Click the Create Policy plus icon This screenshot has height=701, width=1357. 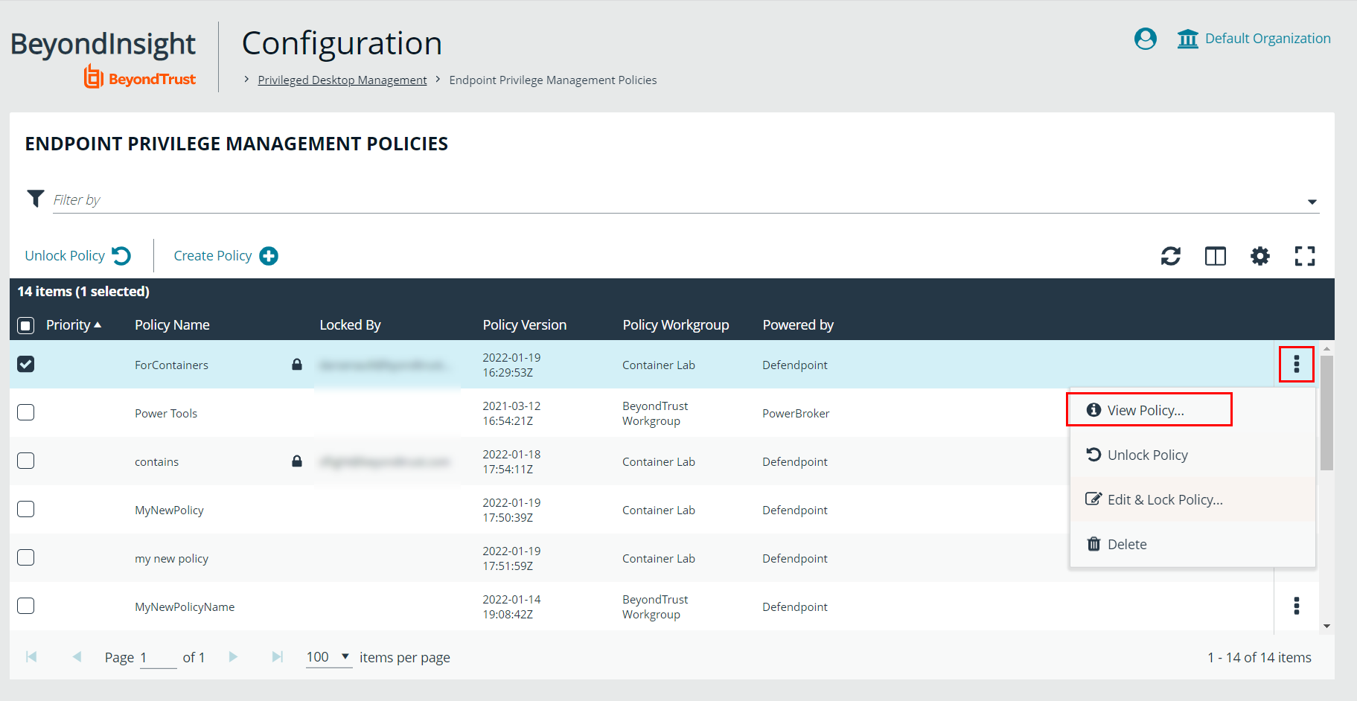269,256
